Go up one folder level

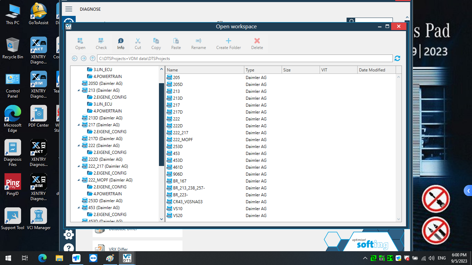pyautogui.click(x=92, y=58)
